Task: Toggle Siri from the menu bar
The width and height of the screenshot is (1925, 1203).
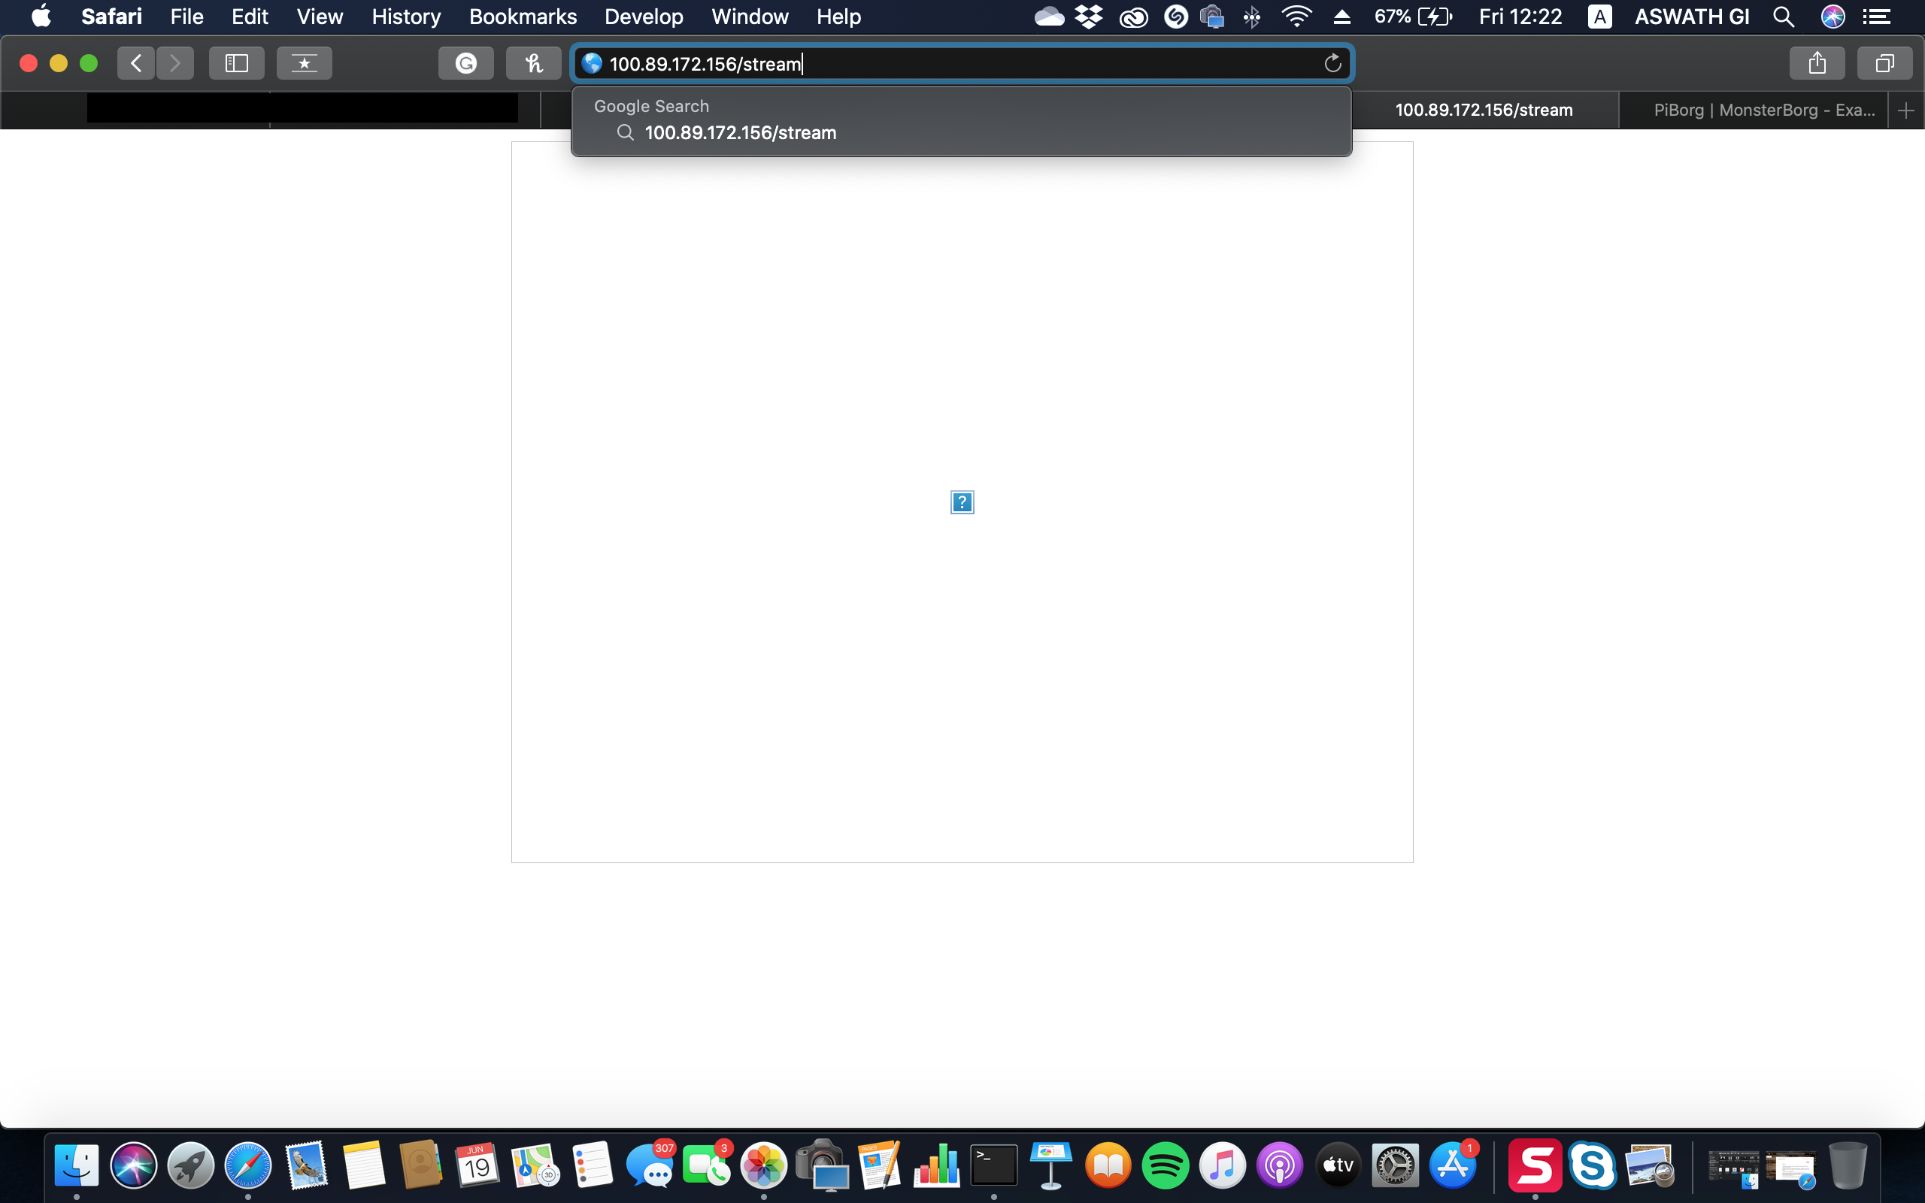Action: point(1833,17)
